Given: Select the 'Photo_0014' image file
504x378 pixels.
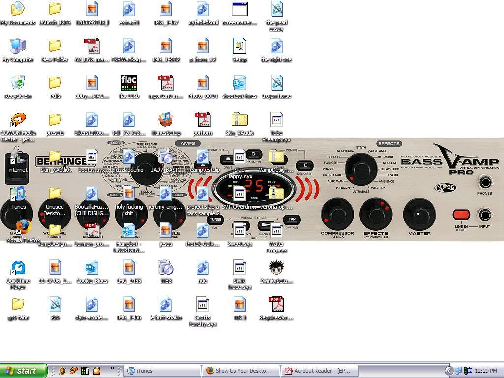Looking at the screenshot, I should coord(203,83).
